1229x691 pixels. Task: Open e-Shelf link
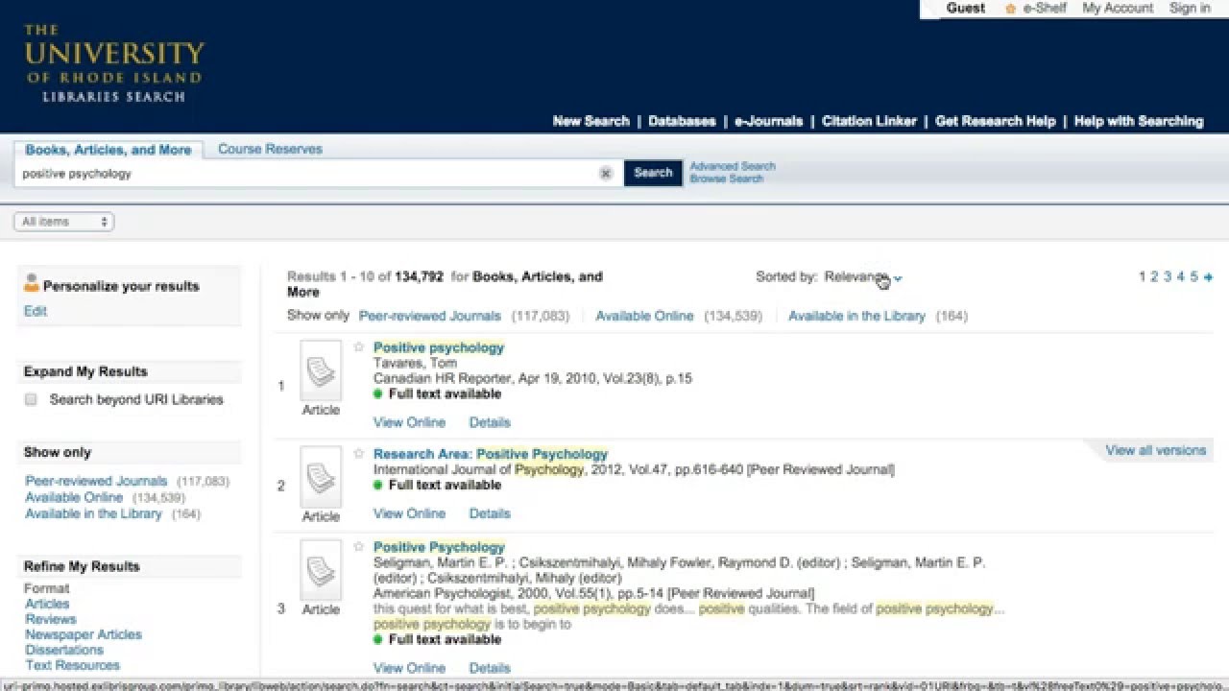[1045, 8]
